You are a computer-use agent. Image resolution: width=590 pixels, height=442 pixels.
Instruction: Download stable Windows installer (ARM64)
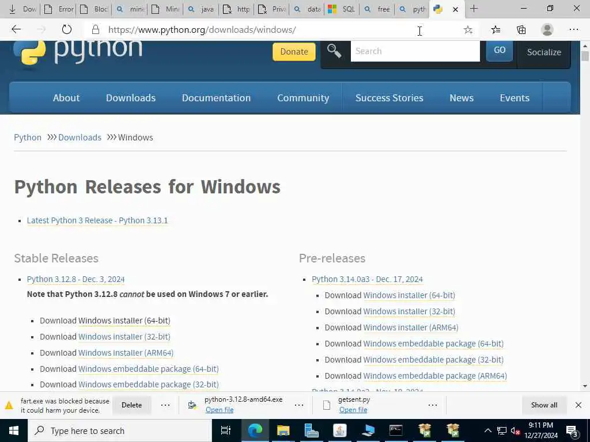[126, 353]
